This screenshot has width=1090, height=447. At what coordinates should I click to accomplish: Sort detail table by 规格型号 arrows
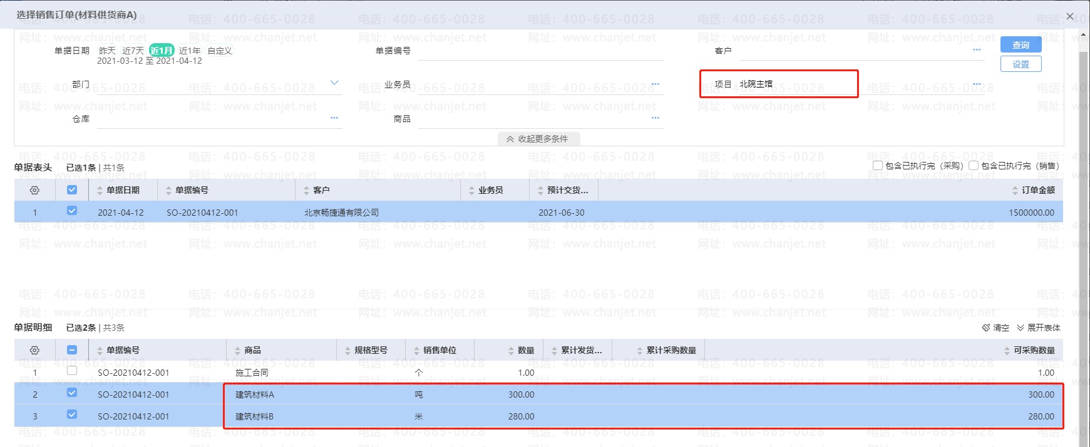tap(347, 351)
